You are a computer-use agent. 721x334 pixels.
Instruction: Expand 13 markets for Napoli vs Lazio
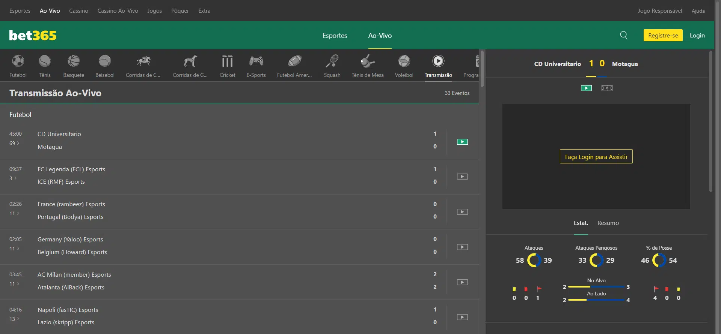[14, 319]
